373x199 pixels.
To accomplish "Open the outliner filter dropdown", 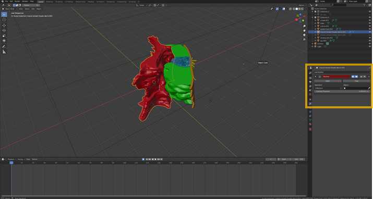I will (365, 5).
